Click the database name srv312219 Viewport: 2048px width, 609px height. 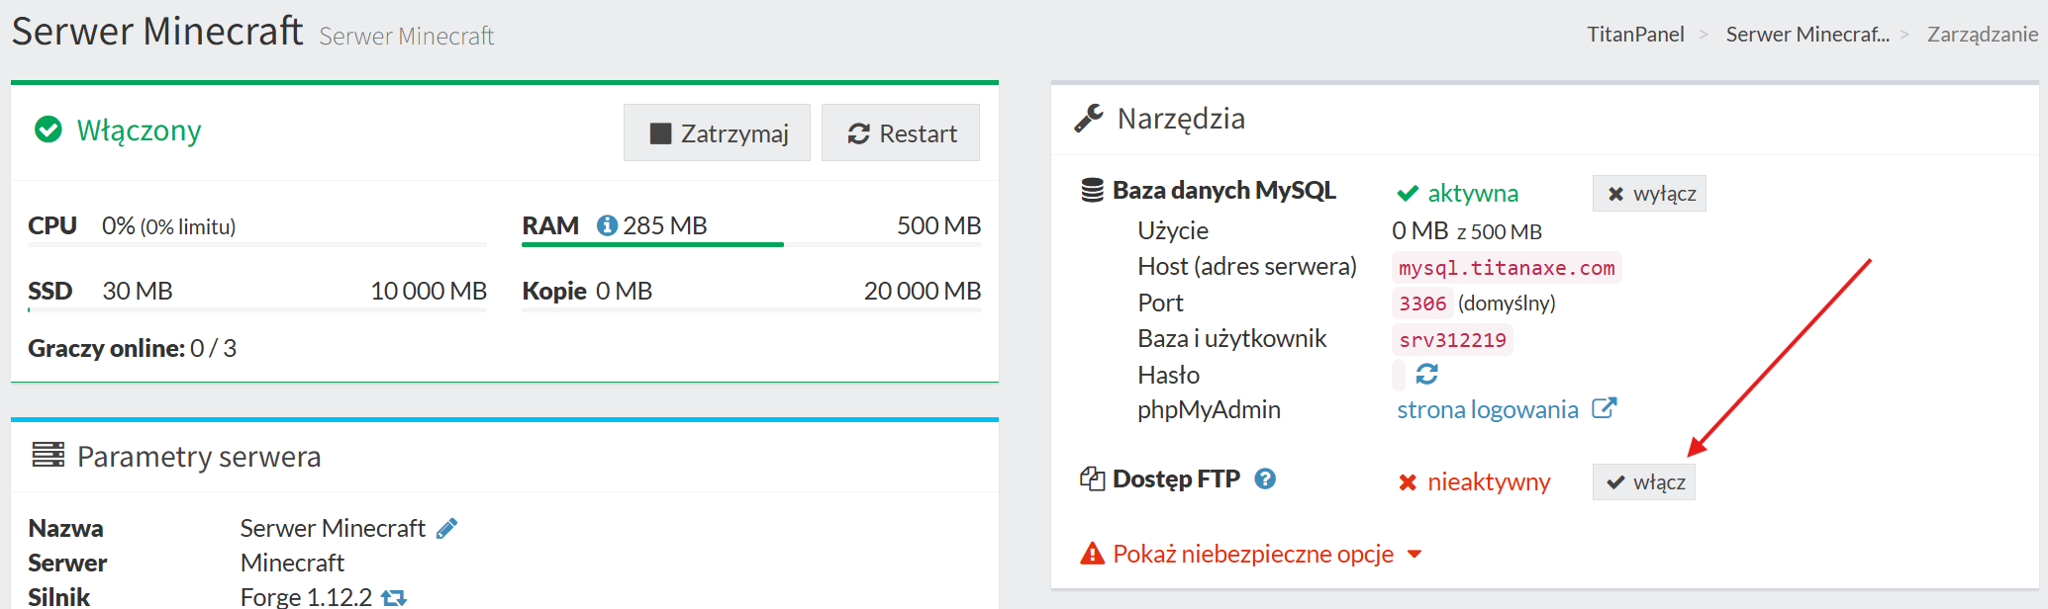pos(1452,340)
